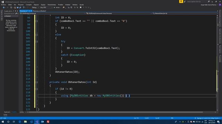The width and height of the screenshot is (222, 124).
Task: Click the bookmark toolbar icon
Action: click(80, 8)
